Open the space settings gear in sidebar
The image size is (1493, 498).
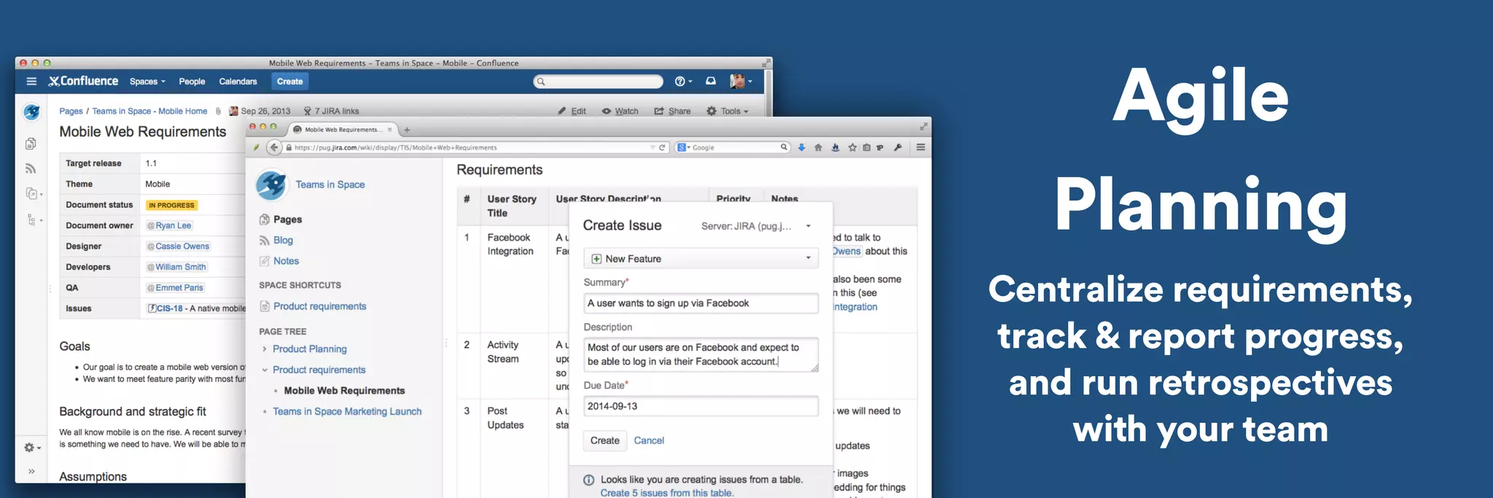pyautogui.click(x=32, y=448)
